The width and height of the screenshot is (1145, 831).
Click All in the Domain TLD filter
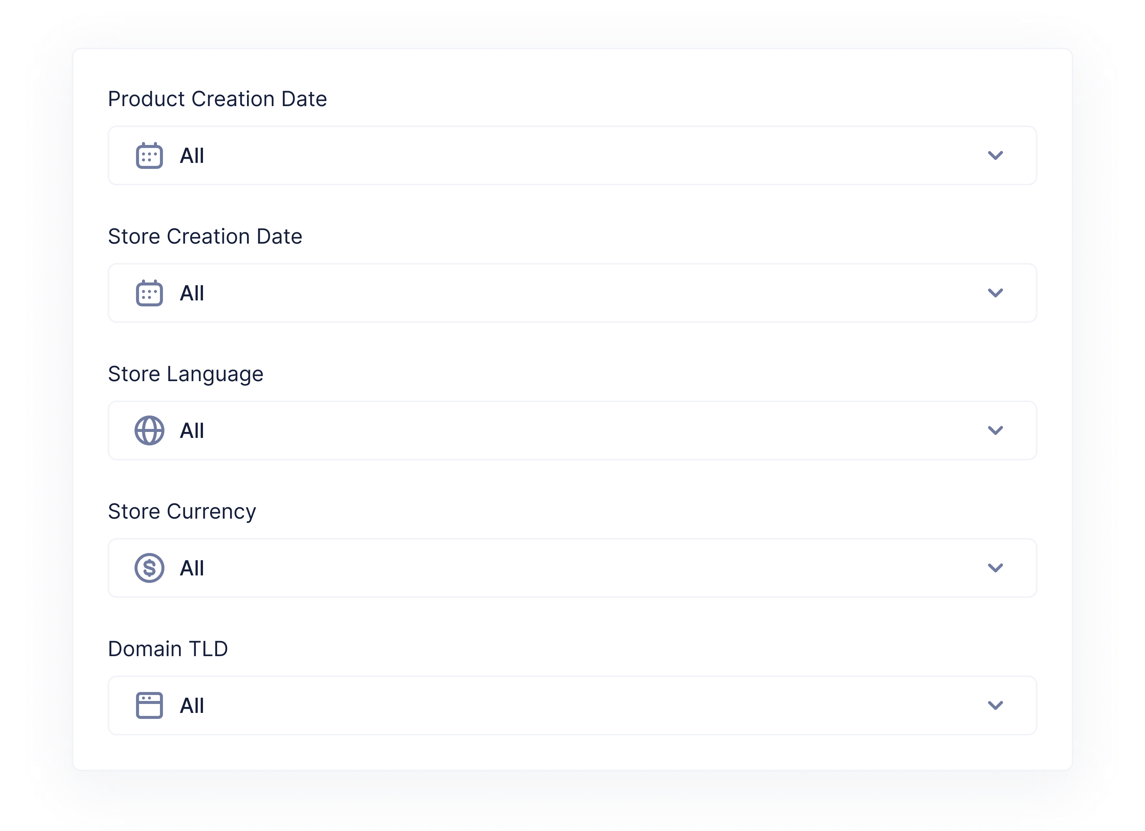(x=191, y=706)
